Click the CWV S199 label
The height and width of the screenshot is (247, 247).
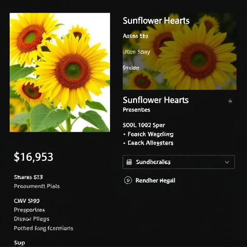[27, 201]
